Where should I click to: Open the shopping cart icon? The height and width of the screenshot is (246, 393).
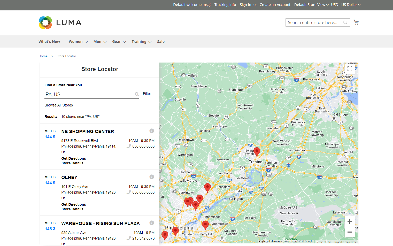[x=356, y=22]
